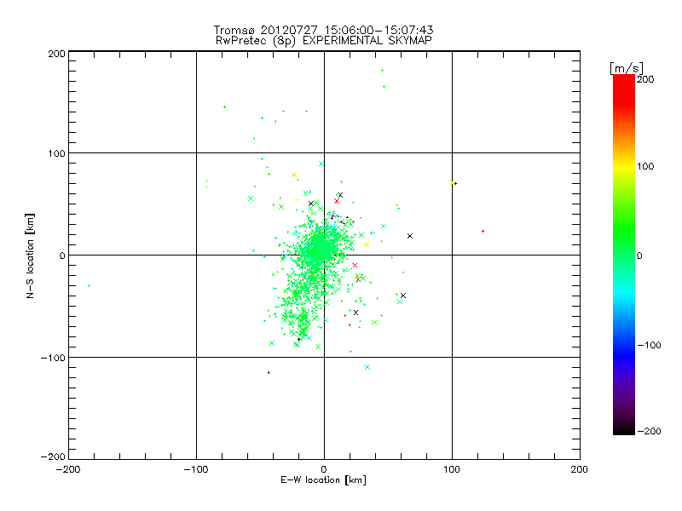Click the subtitle "RwPretec (8p) EXPERIMENTAL SKYMAP"
This screenshot has height=511, width=682.
(324, 40)
